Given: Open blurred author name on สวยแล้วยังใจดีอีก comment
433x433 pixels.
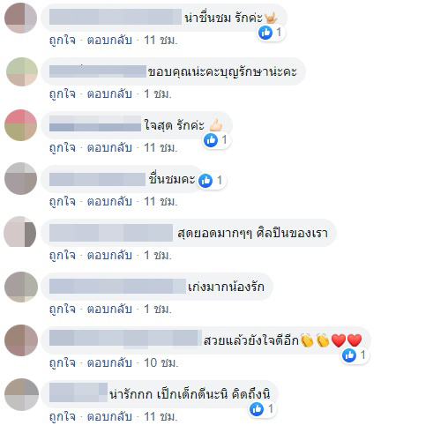Looking at the screenshot, I should pos(125,340).
